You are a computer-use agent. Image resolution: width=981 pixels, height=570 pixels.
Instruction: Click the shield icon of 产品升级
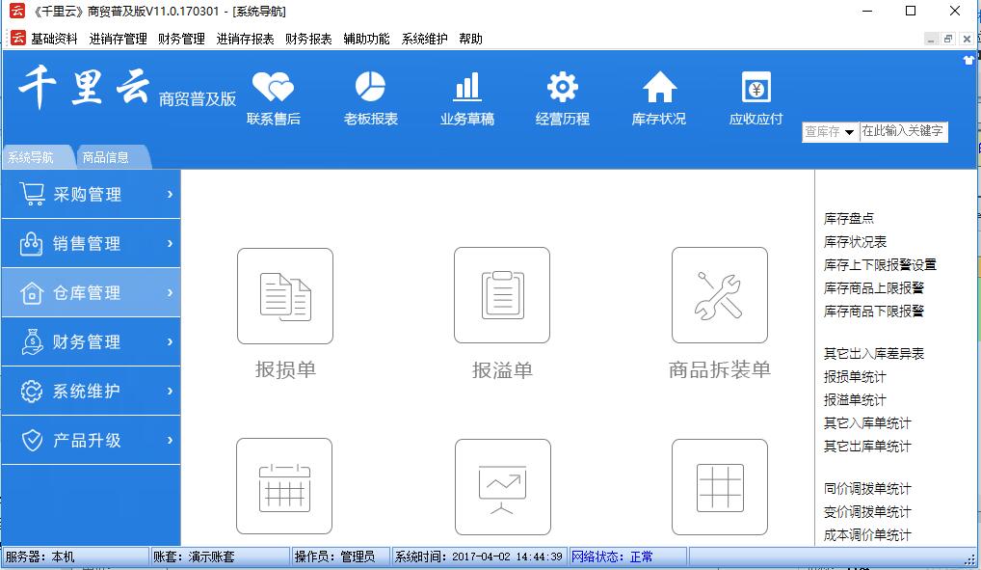(32, 441)
